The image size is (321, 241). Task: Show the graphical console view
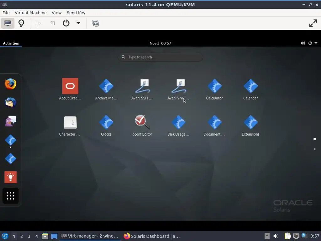(x=8, y=23)
